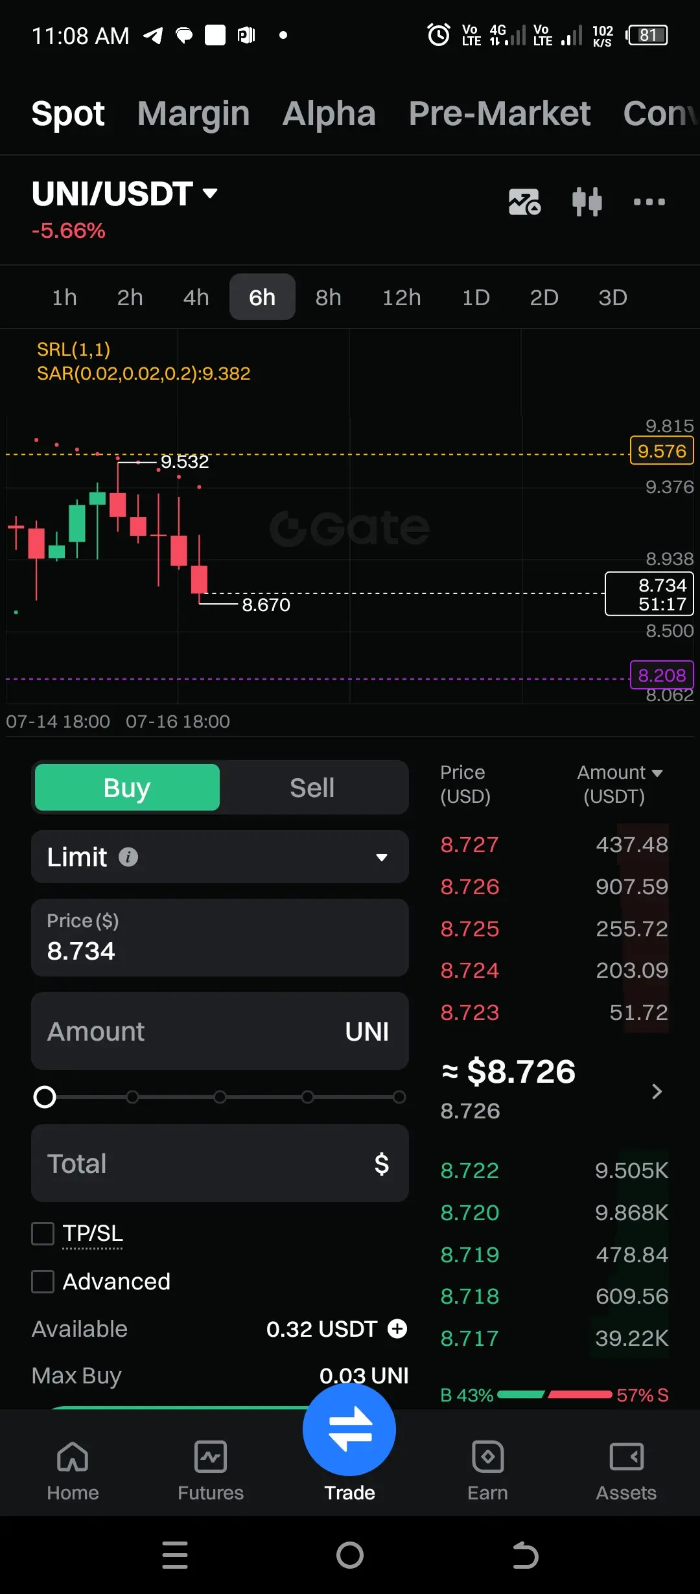This screenshot has height=1594, width=700.
Task: Switch to the Pre-Market tab
Action: [x=500, y=113]
